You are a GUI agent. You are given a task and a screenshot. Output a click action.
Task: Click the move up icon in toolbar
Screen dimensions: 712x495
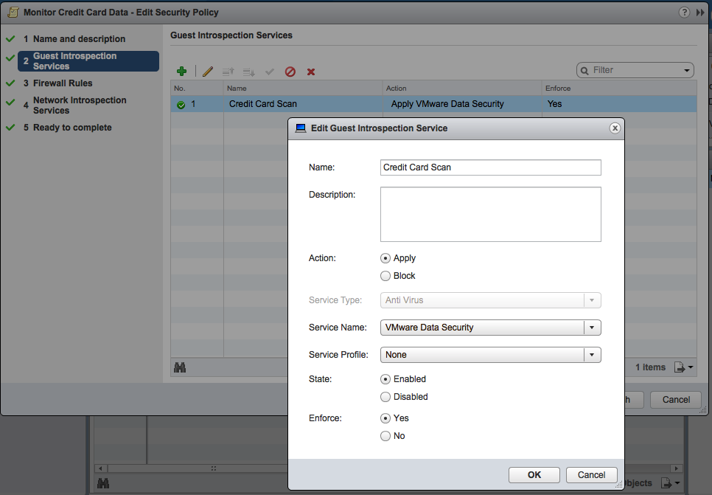[228, 72]
